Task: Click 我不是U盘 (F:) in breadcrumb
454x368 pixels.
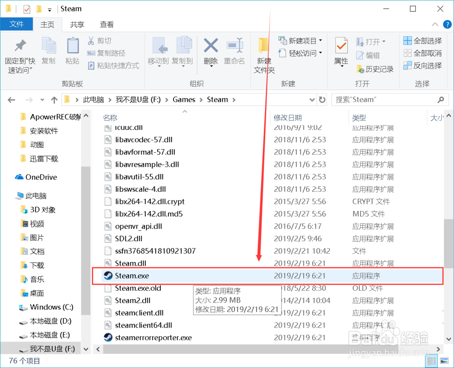Action: pyautogui.click(x=138, y=99)
